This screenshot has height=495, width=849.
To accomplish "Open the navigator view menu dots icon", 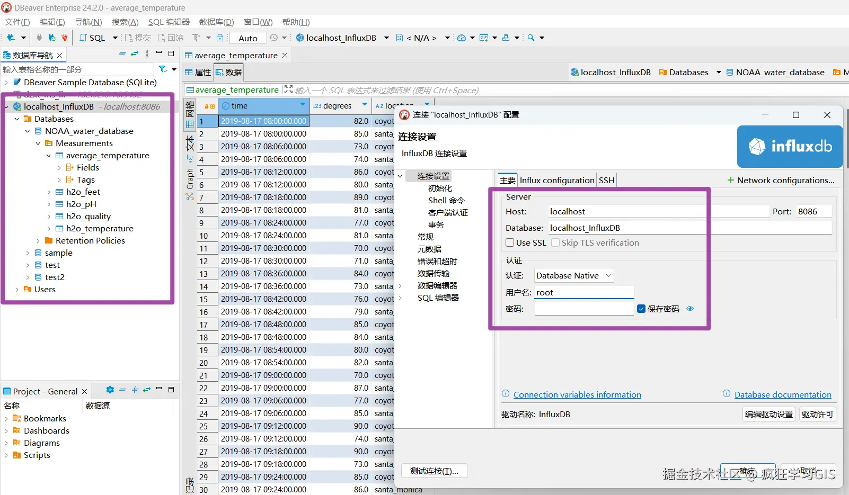I will point(147,54).
